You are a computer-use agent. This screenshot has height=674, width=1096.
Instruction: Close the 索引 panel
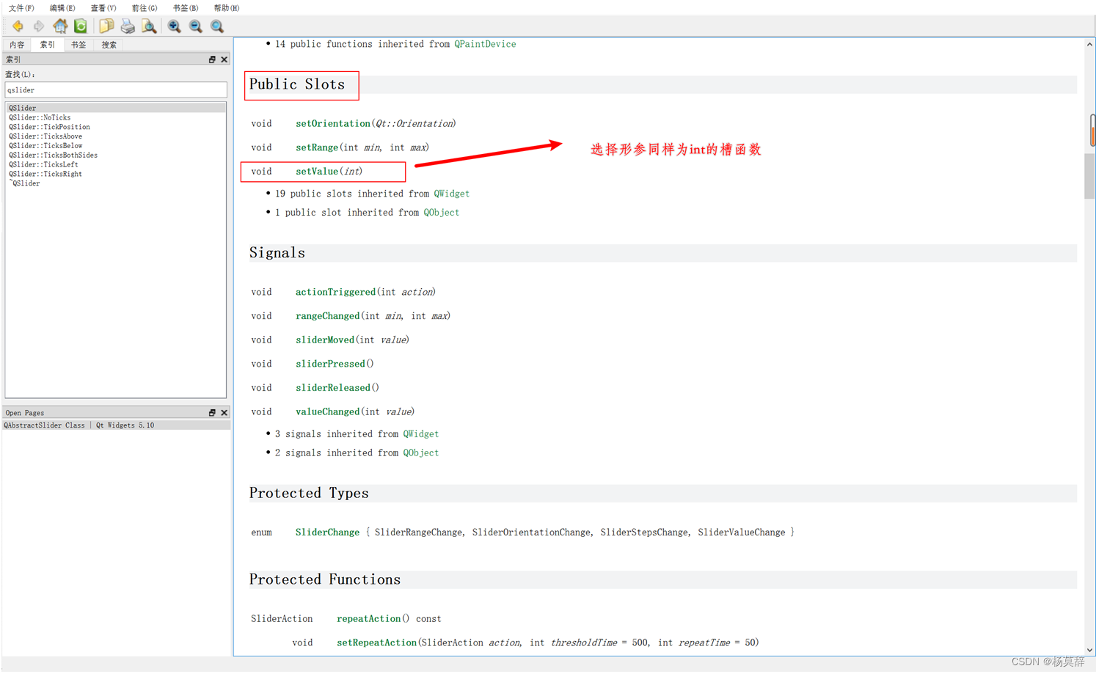224,59
